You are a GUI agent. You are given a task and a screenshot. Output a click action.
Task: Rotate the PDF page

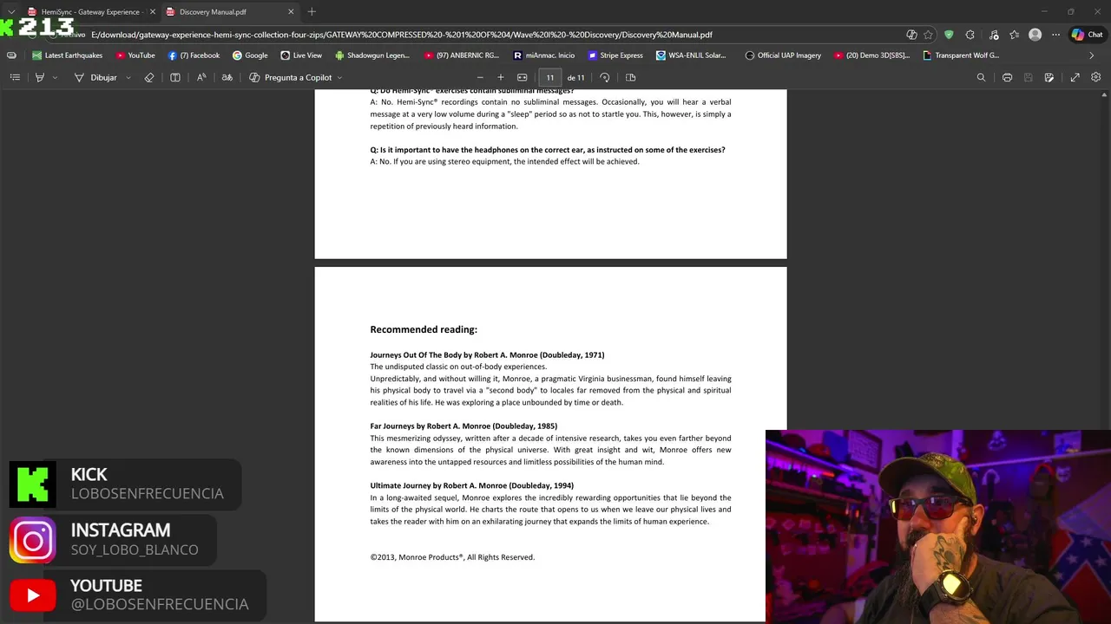(605, 77)
